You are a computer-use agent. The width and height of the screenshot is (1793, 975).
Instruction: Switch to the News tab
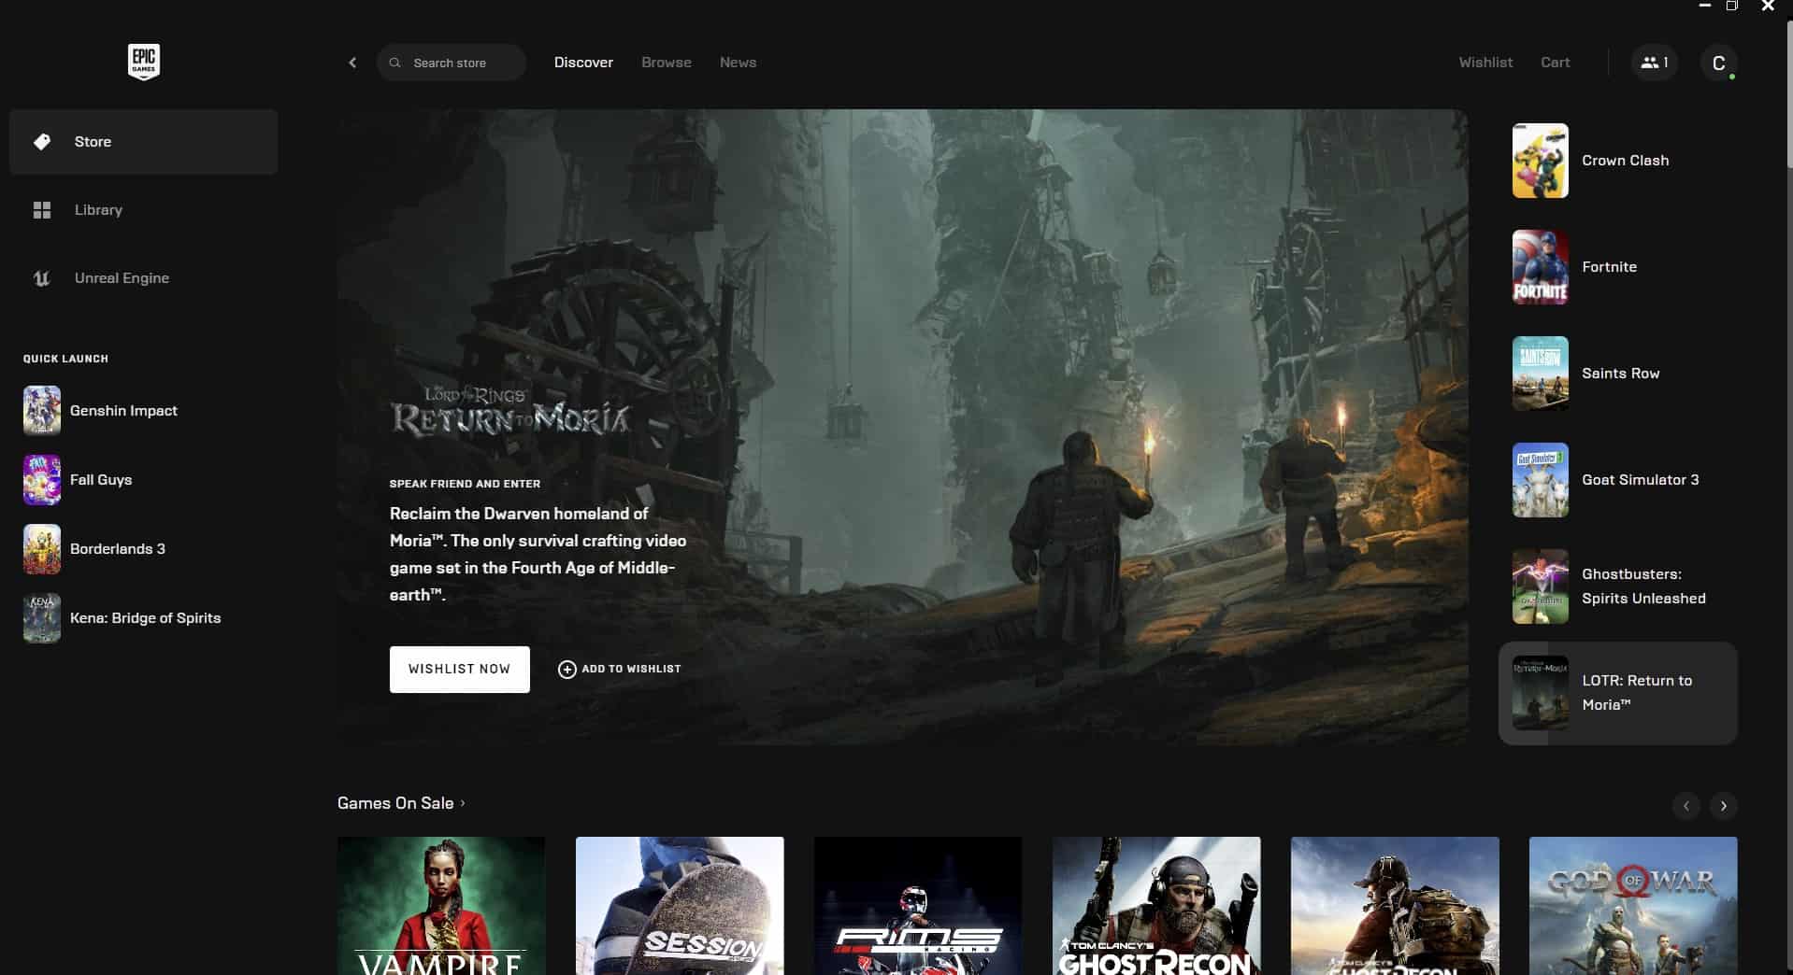[738, 62]
